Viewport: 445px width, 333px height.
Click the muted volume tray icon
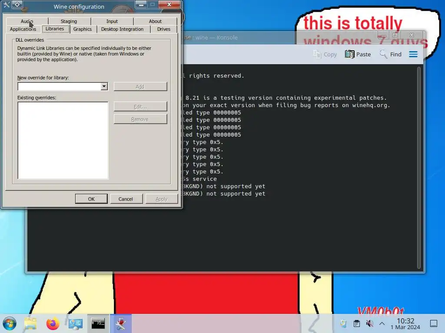(x=369, y=323)
